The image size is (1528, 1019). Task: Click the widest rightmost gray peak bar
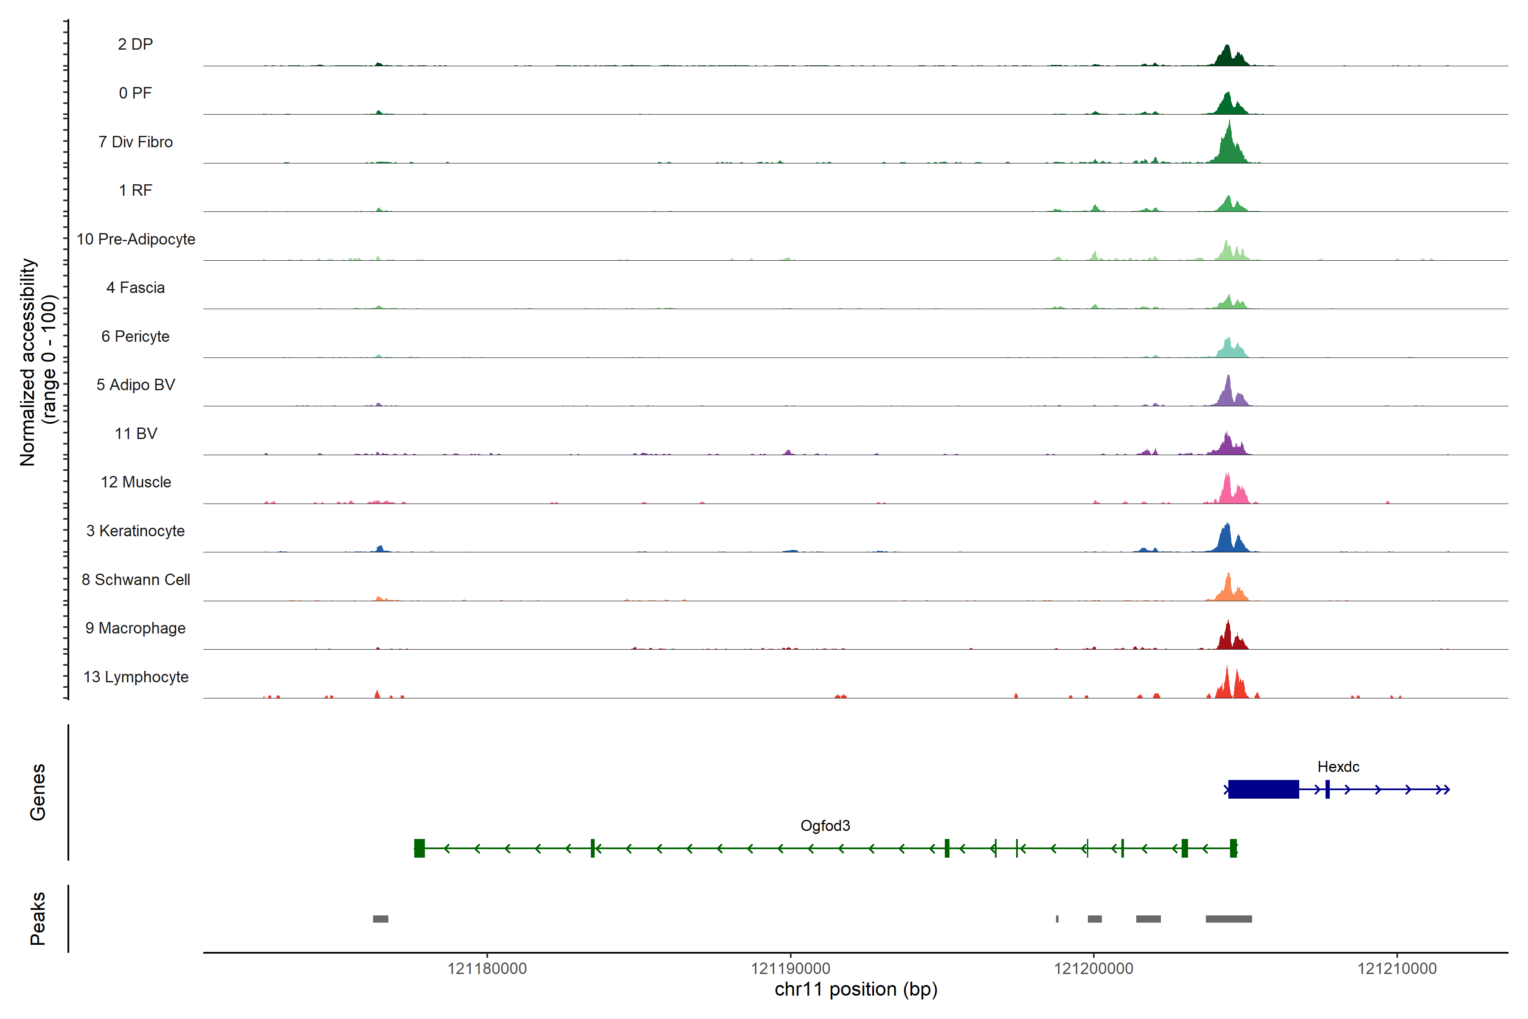pos(1228,919)
